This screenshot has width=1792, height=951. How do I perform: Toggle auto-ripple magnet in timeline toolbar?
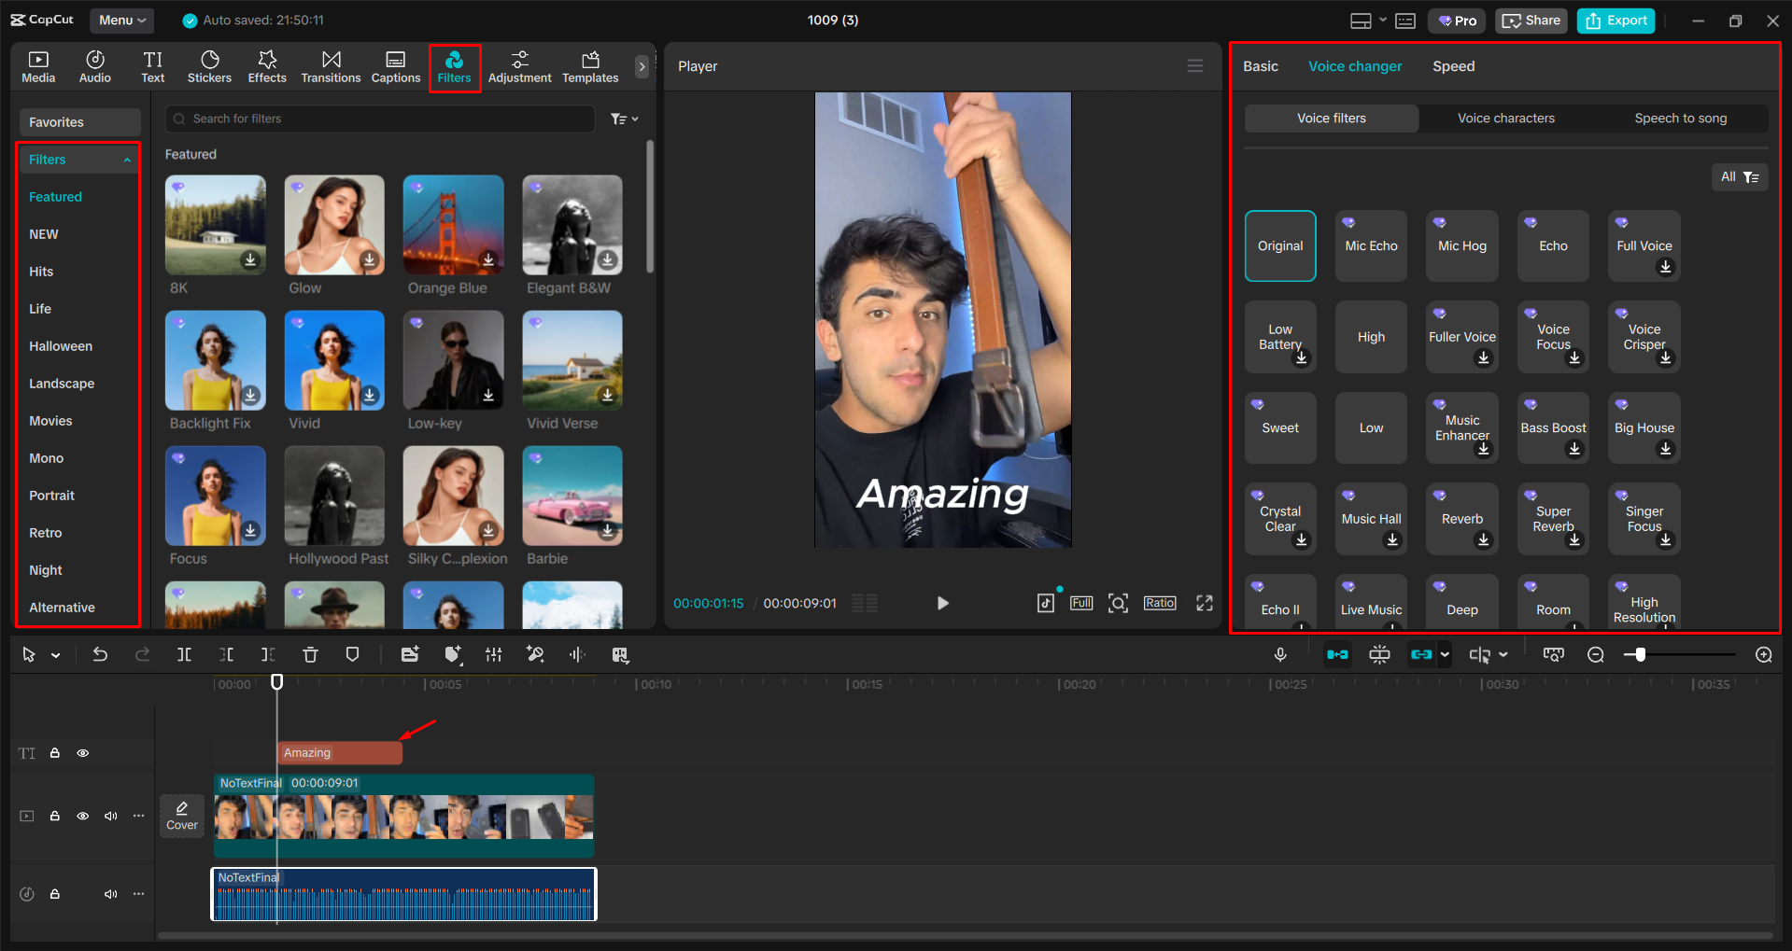click(1337, 654)
